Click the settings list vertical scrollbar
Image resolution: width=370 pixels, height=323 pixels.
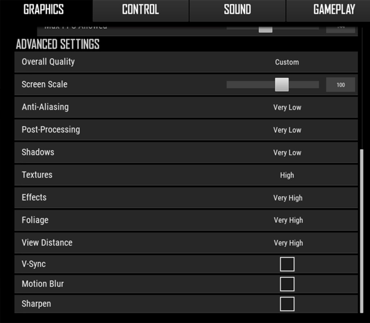point(361,231)
